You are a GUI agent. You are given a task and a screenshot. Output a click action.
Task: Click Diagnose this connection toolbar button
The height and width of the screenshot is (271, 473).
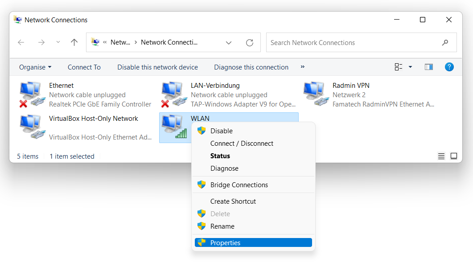click(251, 67)
